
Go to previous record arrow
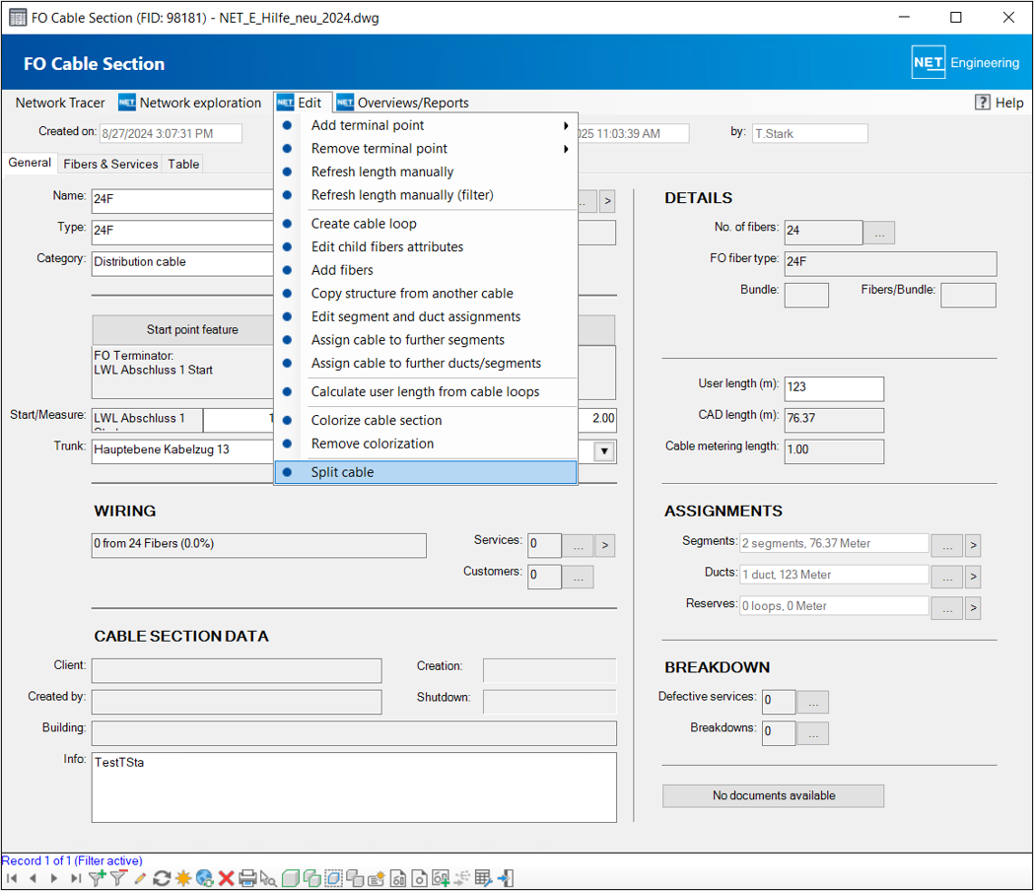(33, 878)
